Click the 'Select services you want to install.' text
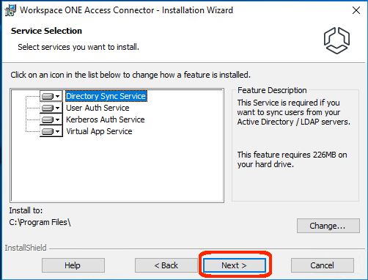368x280 pixels. tap(78, 47)
